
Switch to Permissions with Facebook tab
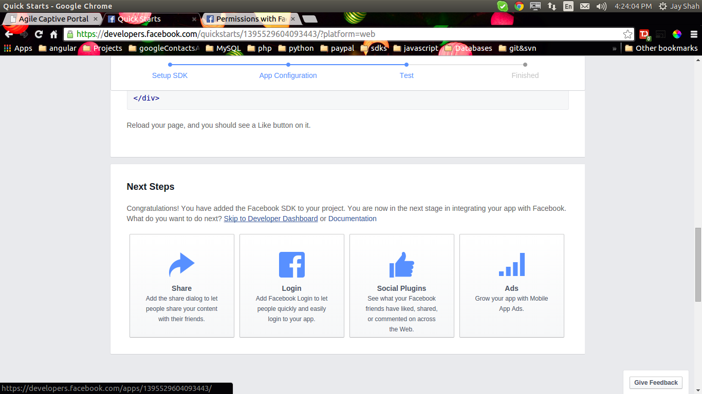tap(251, 19)
